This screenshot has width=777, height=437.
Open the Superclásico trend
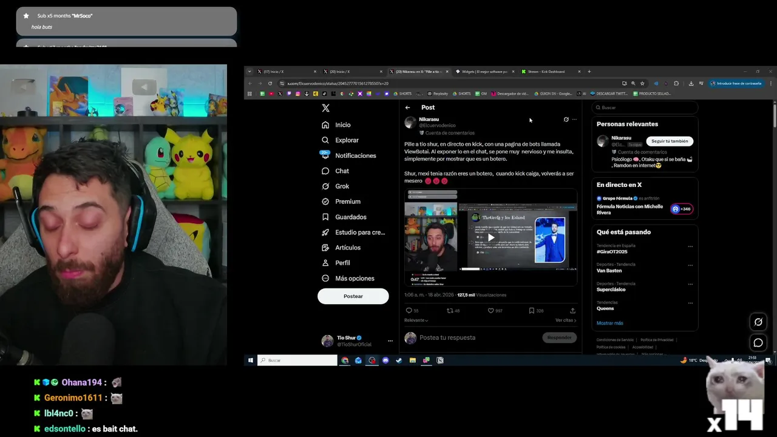611,290
